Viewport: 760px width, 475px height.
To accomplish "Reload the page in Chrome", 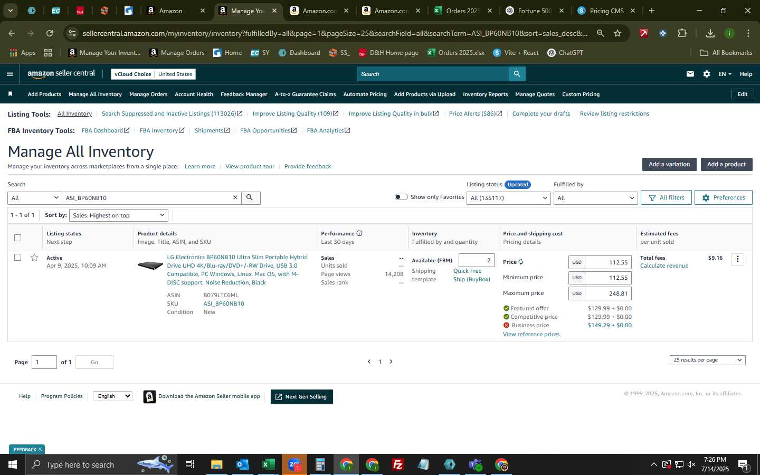I will tap(50, 33).
